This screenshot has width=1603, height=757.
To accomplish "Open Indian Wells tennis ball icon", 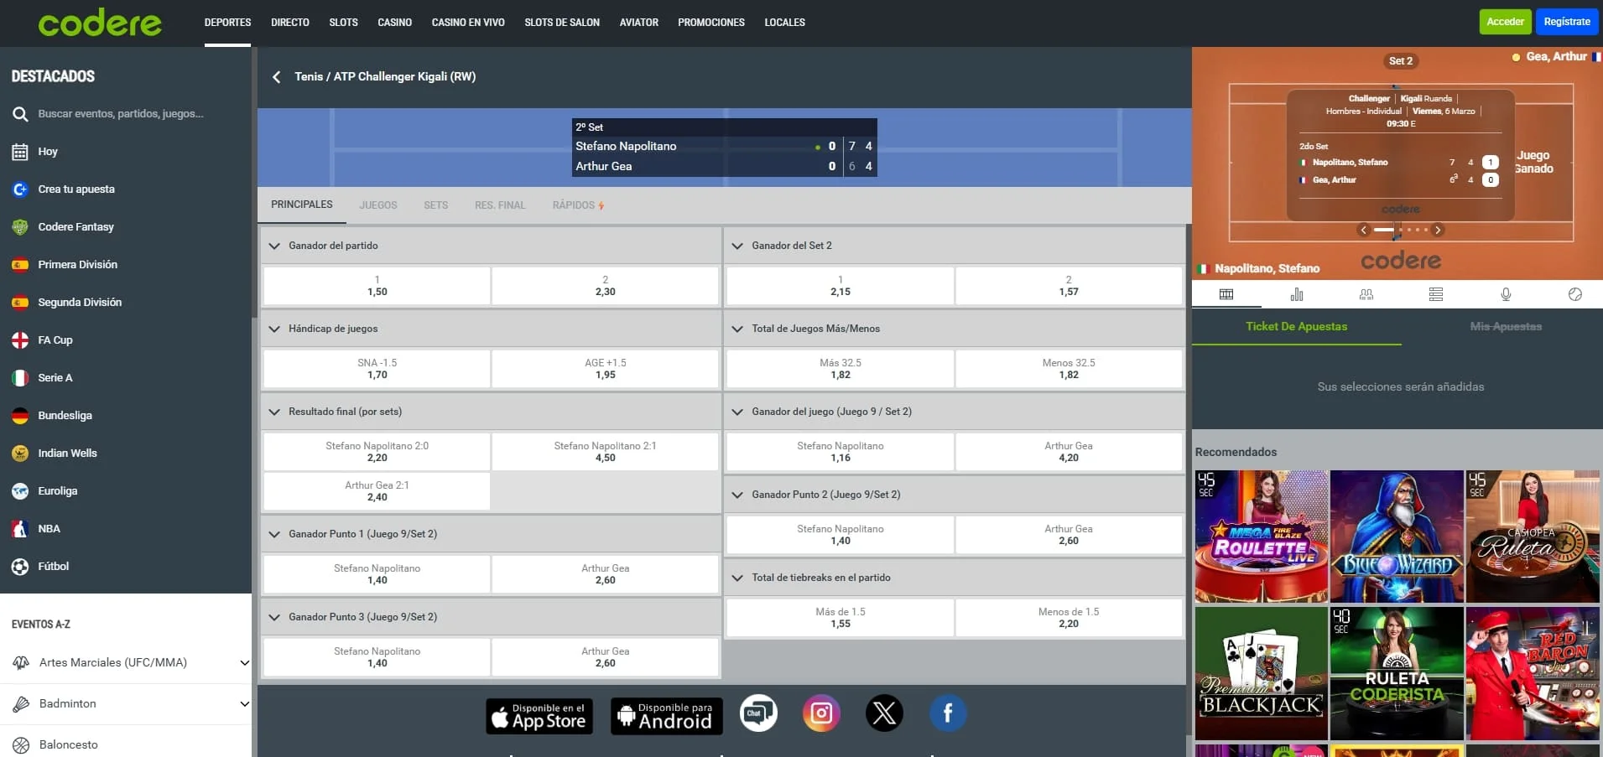I will [x=20, y=454].
